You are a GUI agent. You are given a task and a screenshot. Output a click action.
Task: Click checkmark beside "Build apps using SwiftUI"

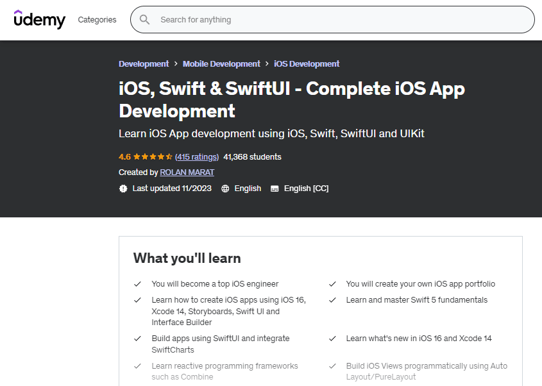pos(137,339)
